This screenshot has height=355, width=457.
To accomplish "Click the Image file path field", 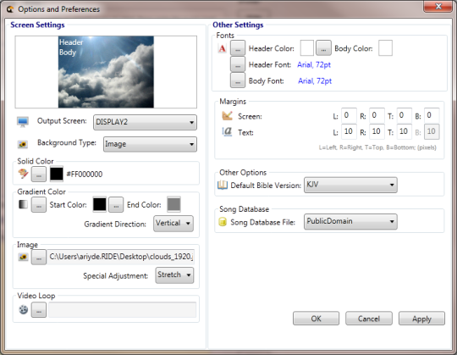I will (x=121, y=257).
